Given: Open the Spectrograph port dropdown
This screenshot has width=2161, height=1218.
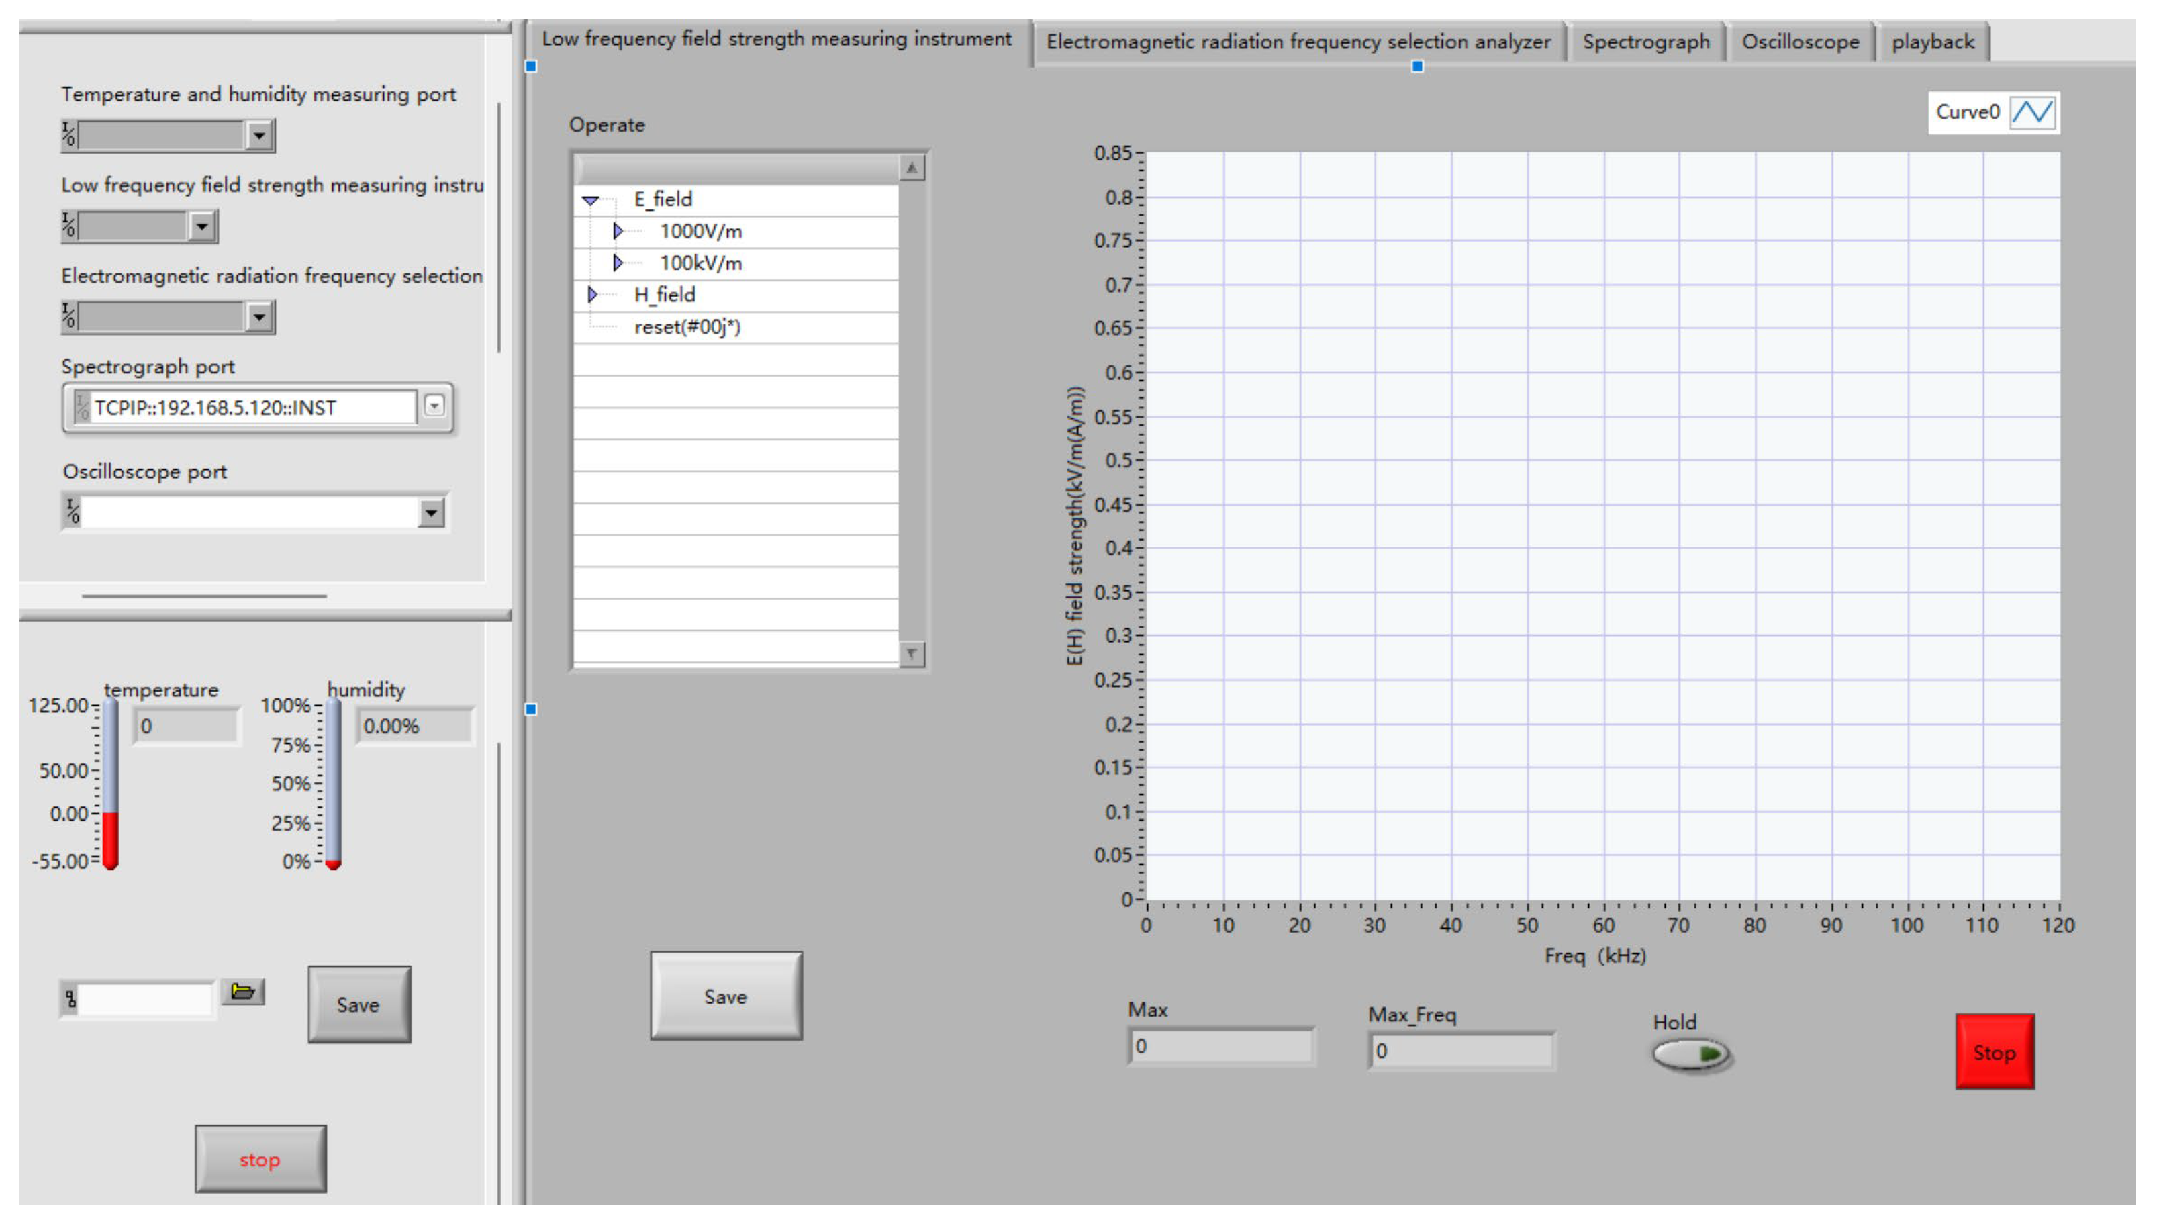Looking at the screenshot, I should pyautogui.click(x=434, y=406).
